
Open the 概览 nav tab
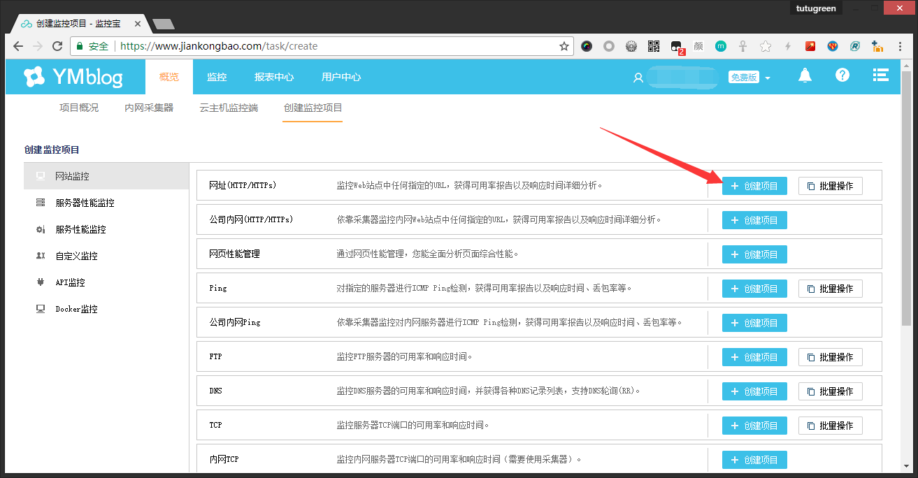point(168,77)
